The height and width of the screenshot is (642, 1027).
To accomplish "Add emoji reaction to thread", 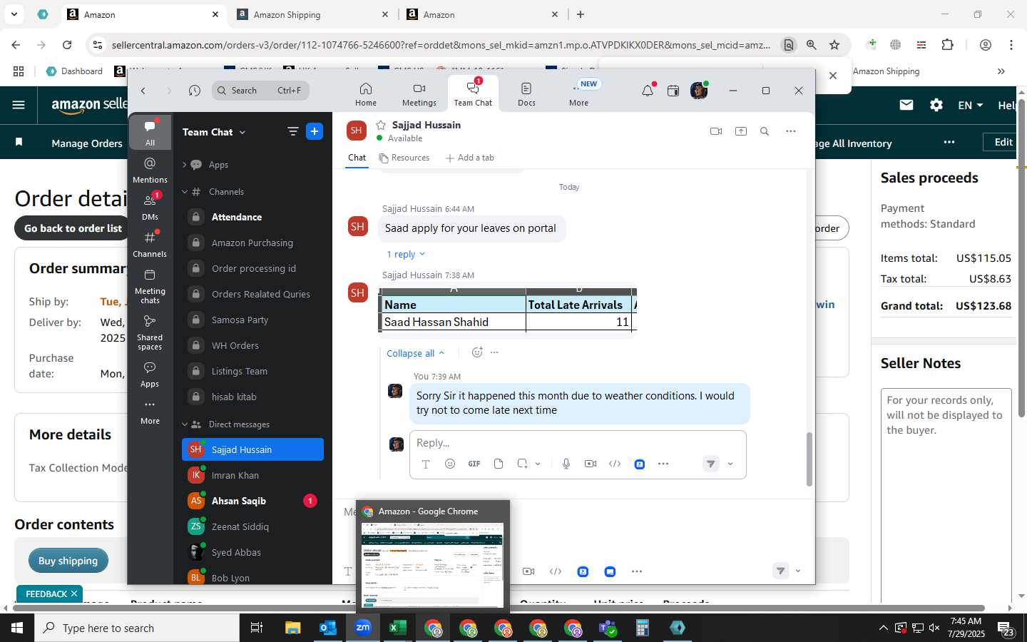I will [477, 352].
